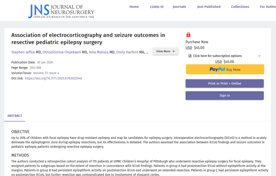The image size is (276, 176).
Task: Open author Emily Harford's link
Action: pos(127,52)
